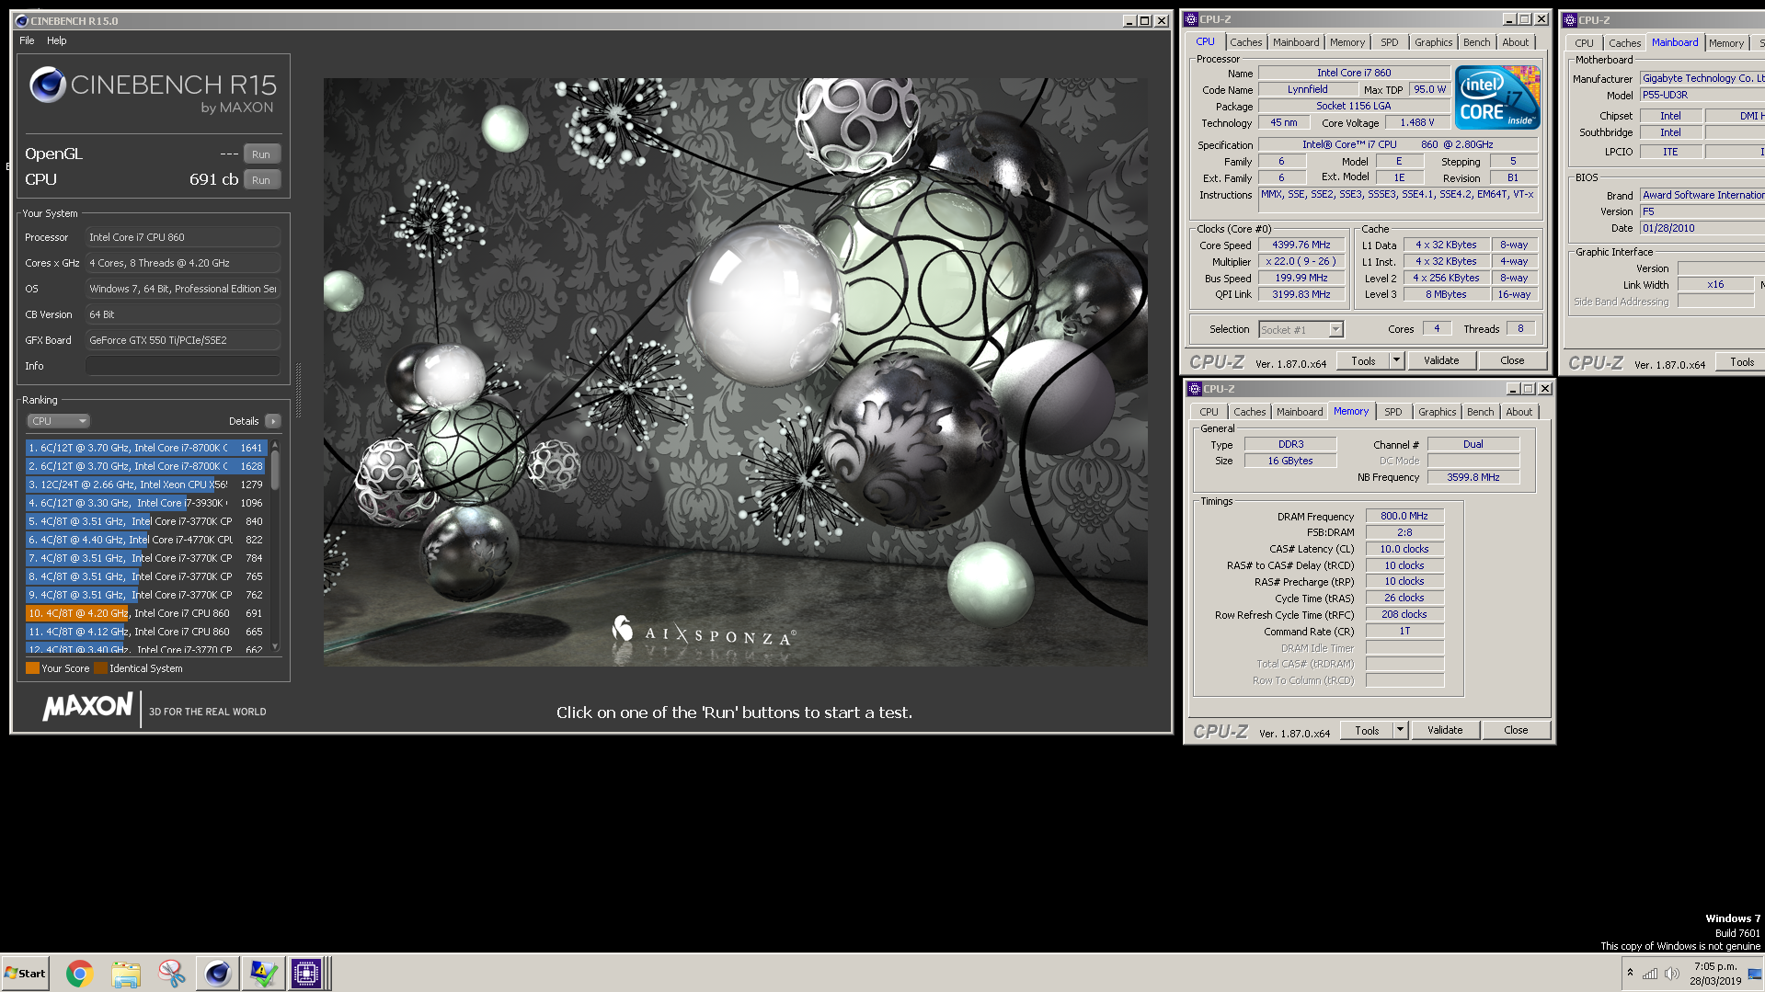Open the Socket #1 selection dropdown
Image resolution: width=1765 pixels, height=992 pixels.
pos(1301,329)
